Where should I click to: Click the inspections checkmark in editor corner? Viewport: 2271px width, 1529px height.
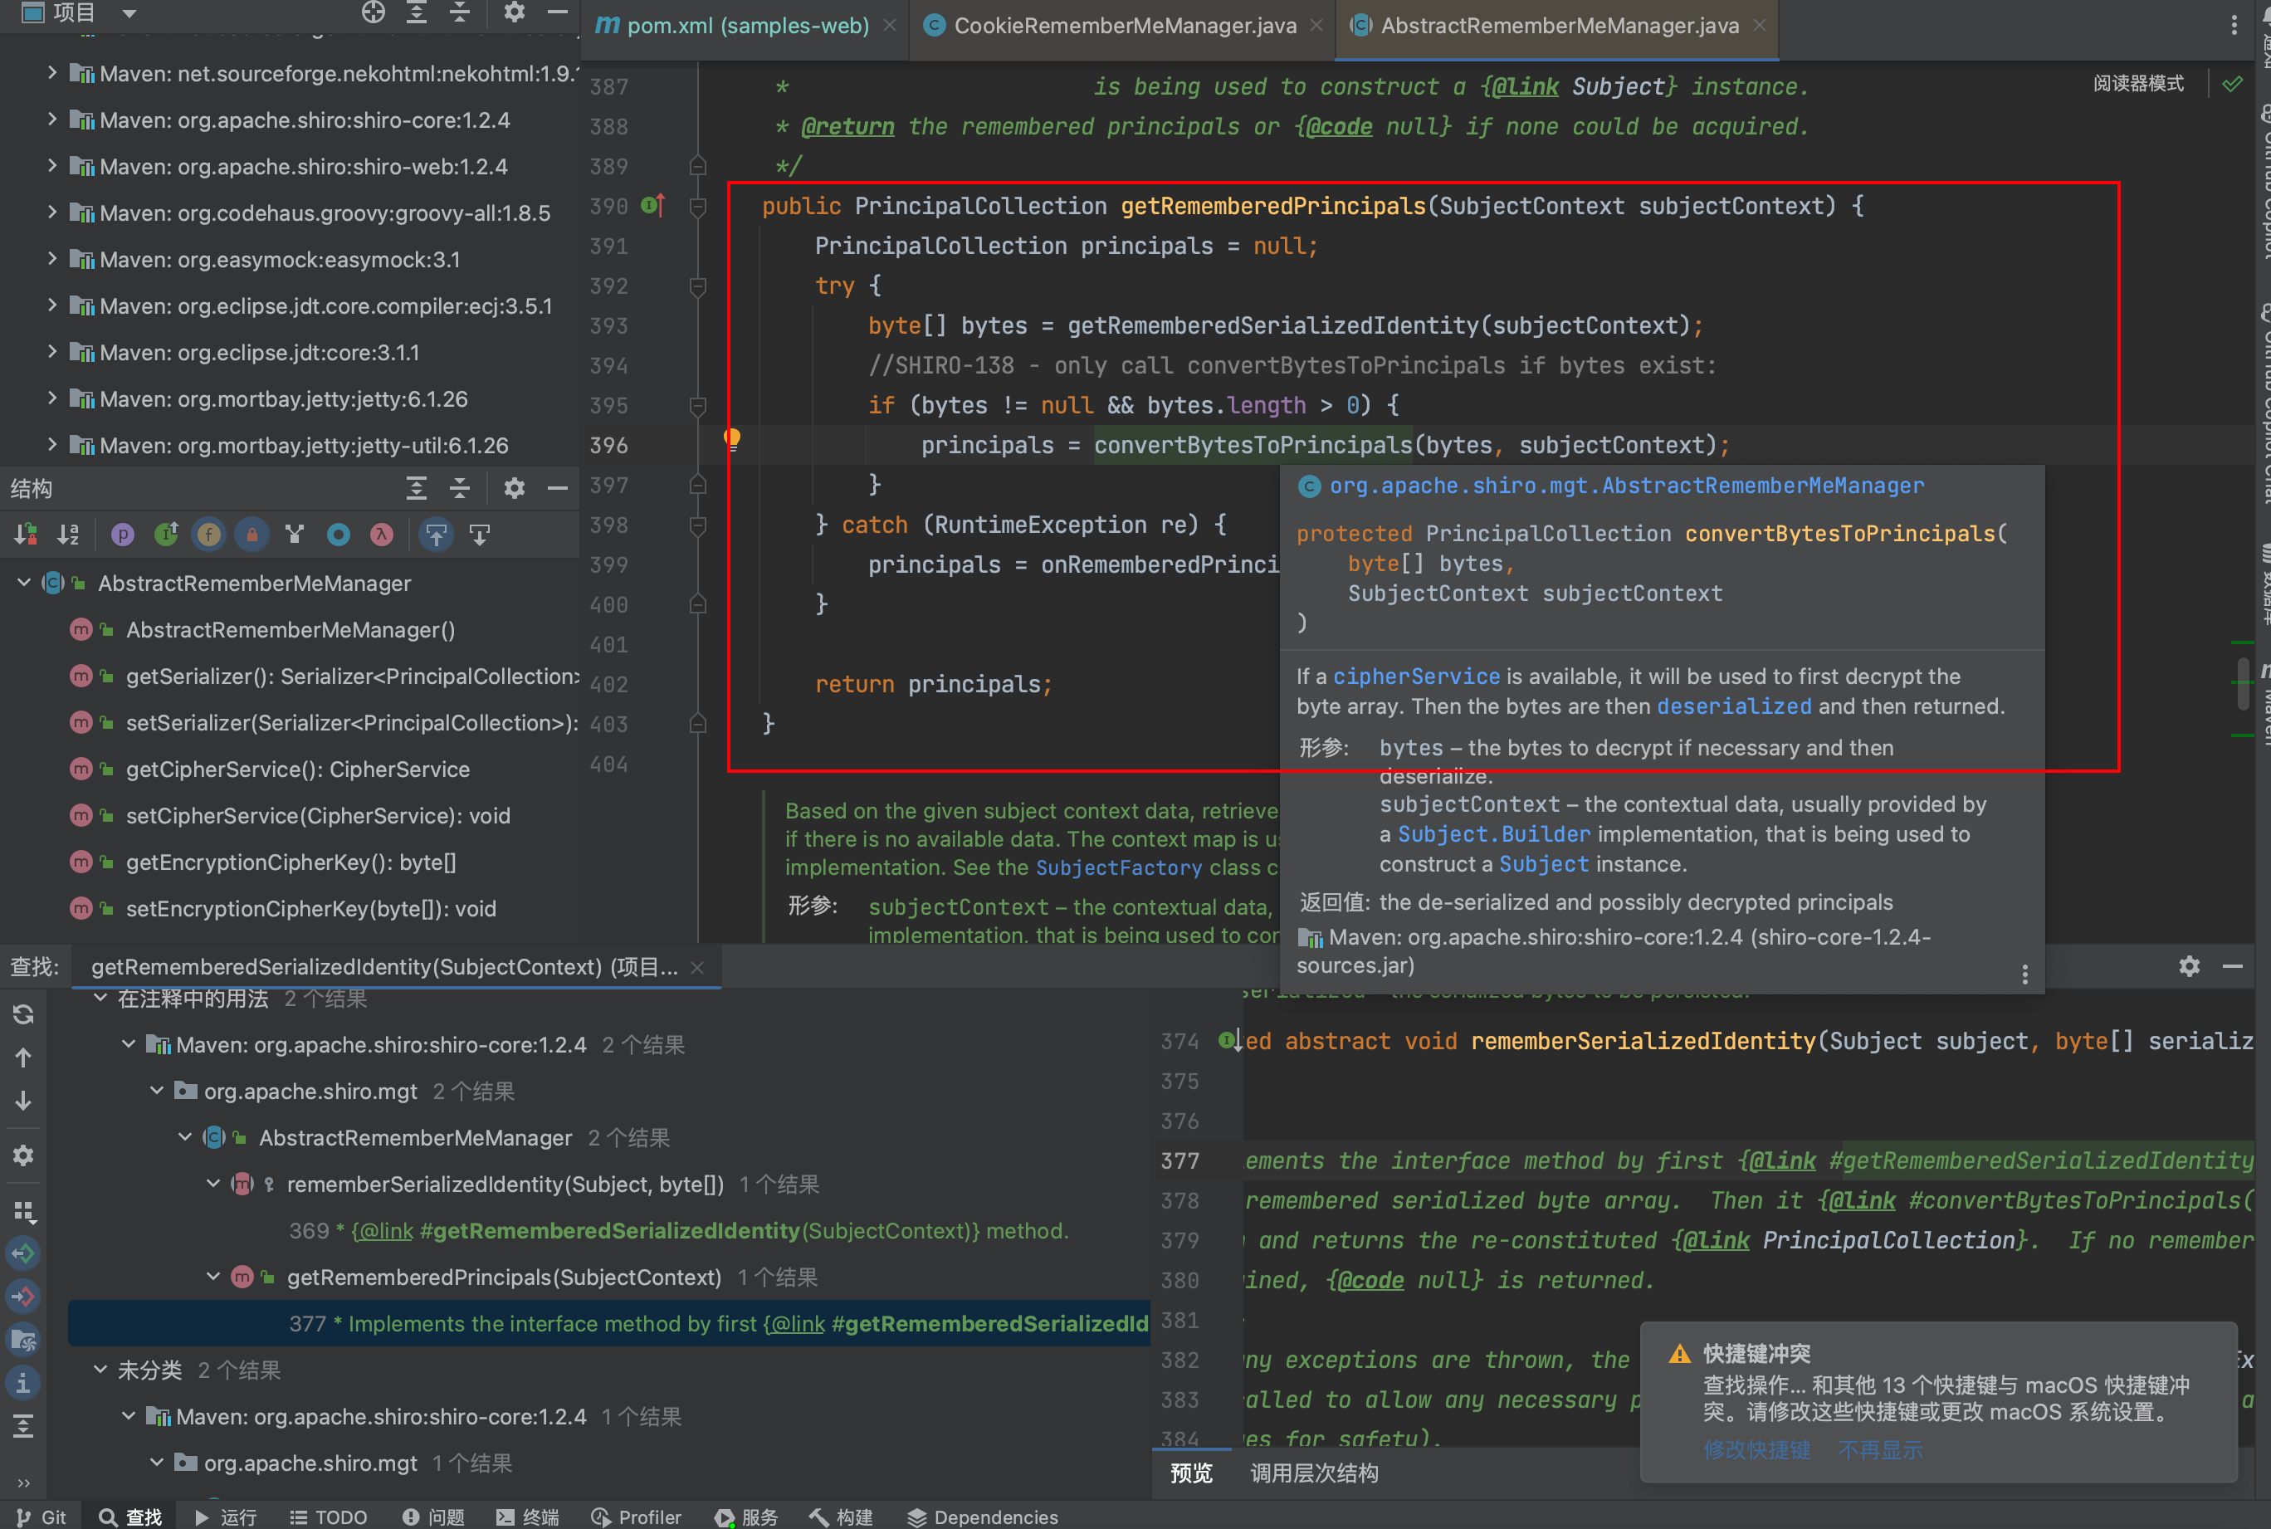(2231, 84)
